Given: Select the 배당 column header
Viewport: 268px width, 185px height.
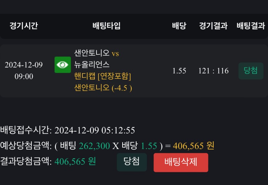Looking at the screenshot, I should click(x=179, y=26).
